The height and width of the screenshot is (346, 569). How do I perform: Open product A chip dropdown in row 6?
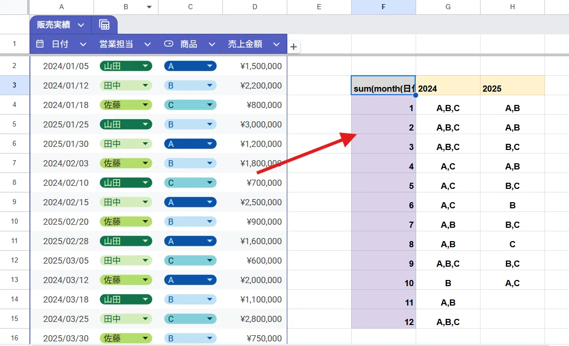point(210,144)
